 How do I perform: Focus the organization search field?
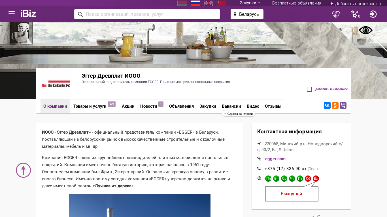(147, 14)
